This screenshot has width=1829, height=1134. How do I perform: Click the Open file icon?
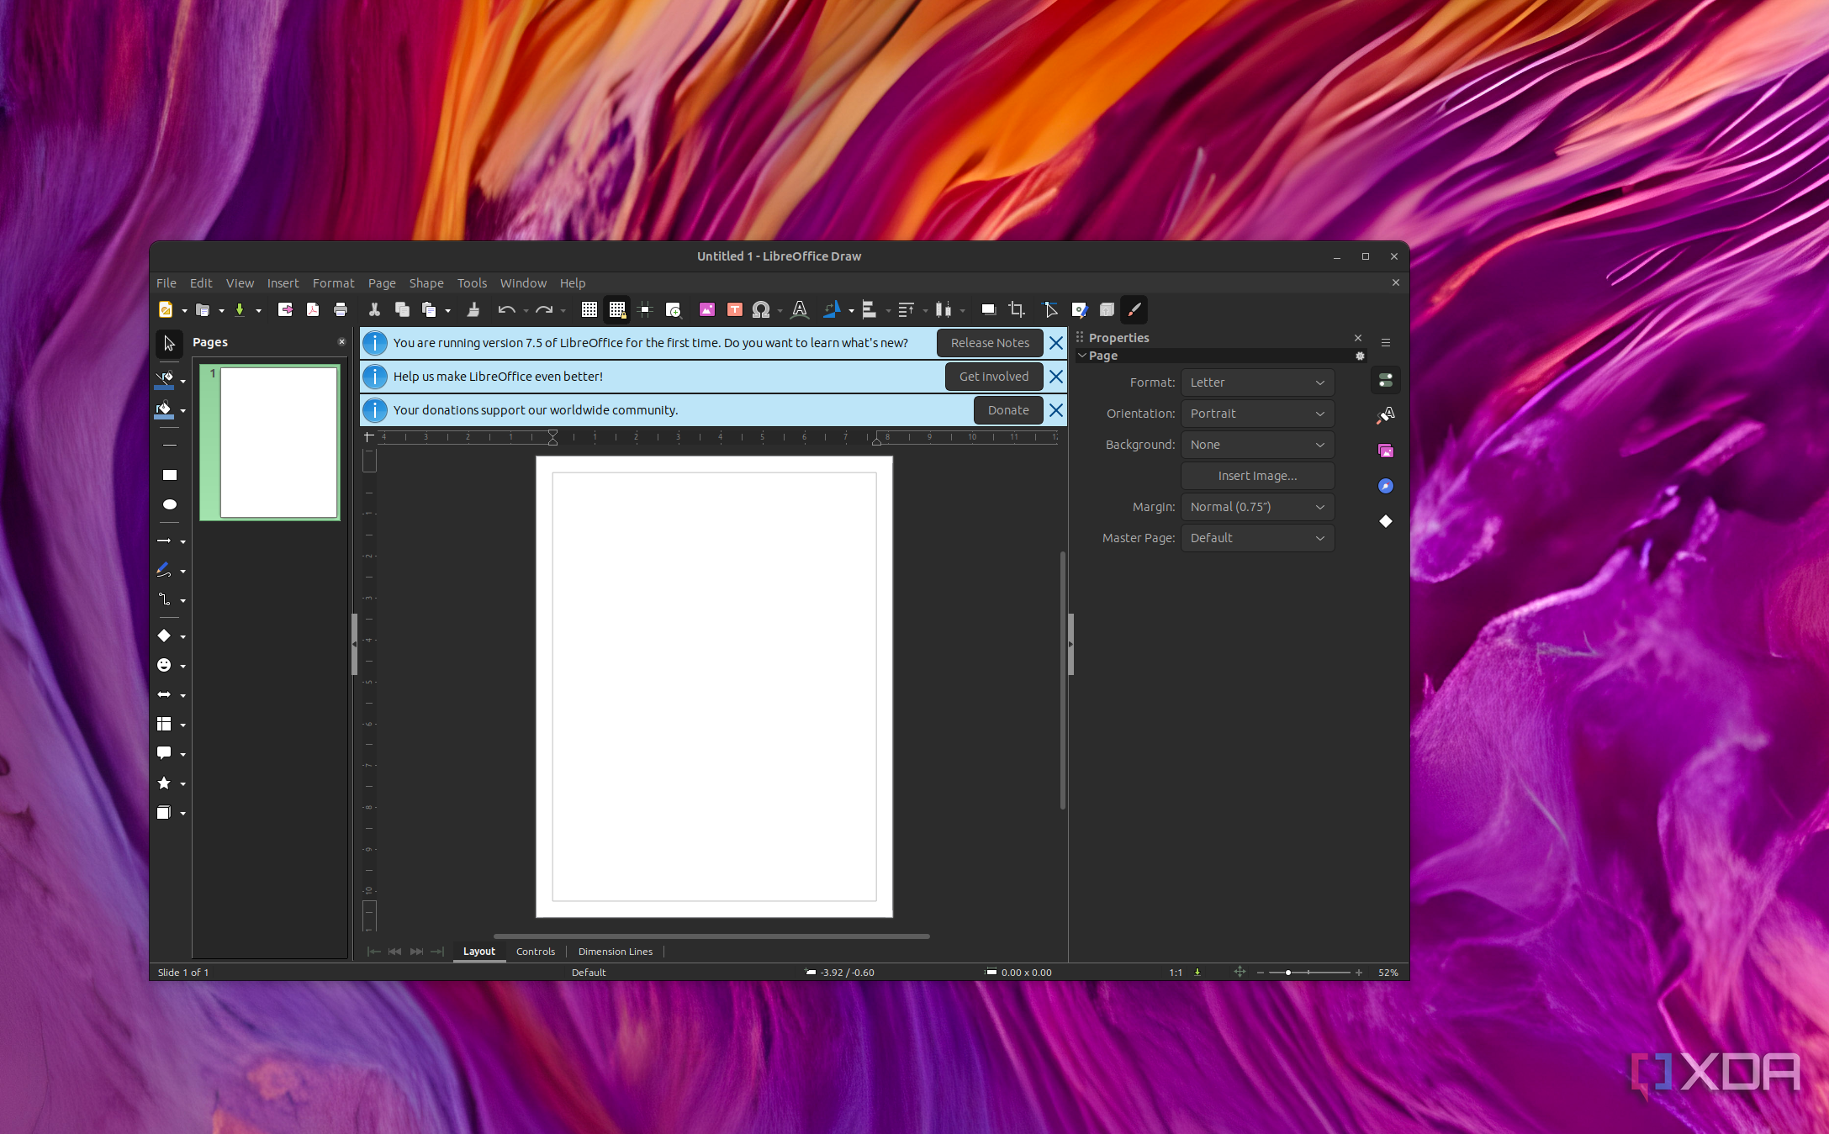point(203,310)
